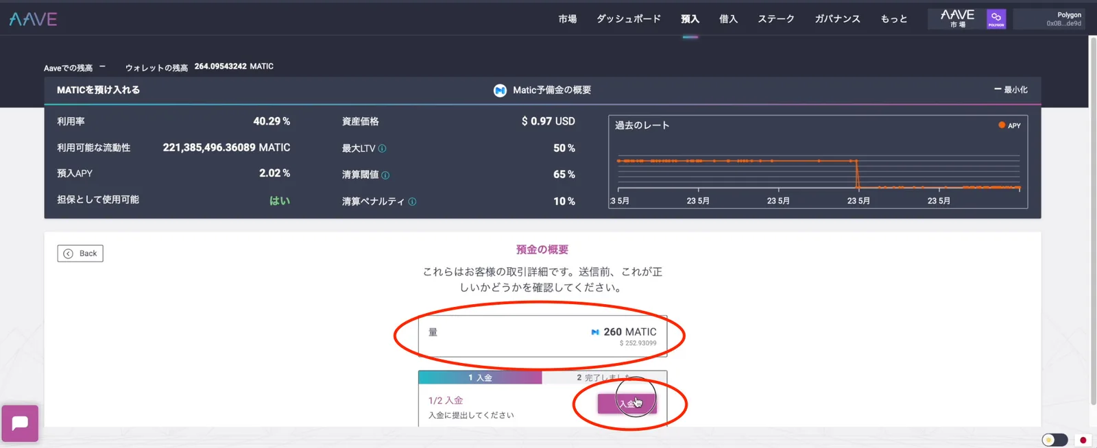Image resolution: width=1097 pixels, height=448 pixels.
Task: Open the chat widget icon
Action: tap(20, 423)
